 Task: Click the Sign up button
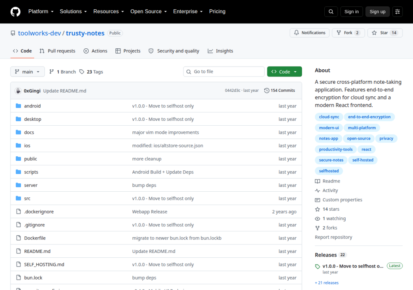[x=378, y=12]
